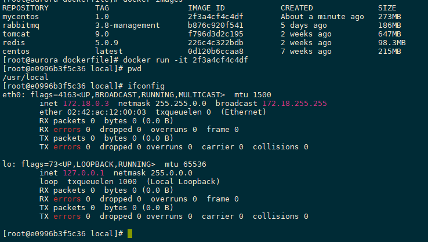Click the 3.8-management tag text

click(128, 25)
